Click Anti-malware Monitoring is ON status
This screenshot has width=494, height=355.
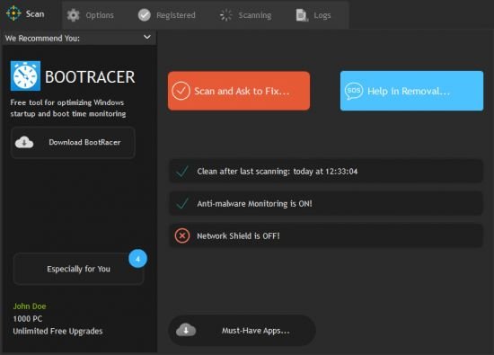pyautogui.click(x=326, y=204)
